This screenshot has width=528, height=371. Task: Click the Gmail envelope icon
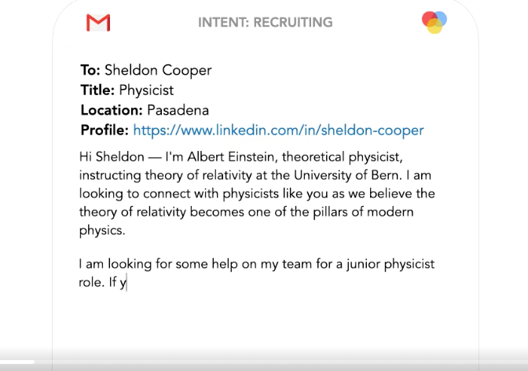98,23
